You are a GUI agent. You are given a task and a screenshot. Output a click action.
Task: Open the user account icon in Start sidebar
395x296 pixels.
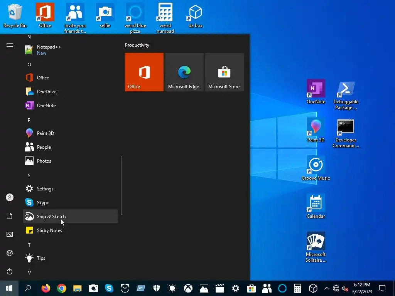(x=10, y=197)
